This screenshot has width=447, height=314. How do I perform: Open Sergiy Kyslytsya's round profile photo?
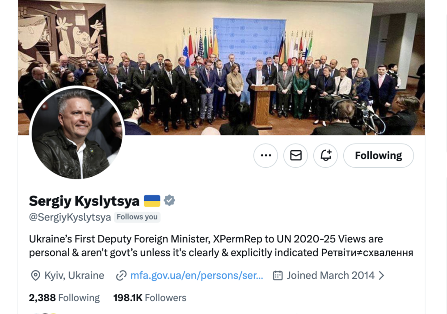[x=77, y=134]
